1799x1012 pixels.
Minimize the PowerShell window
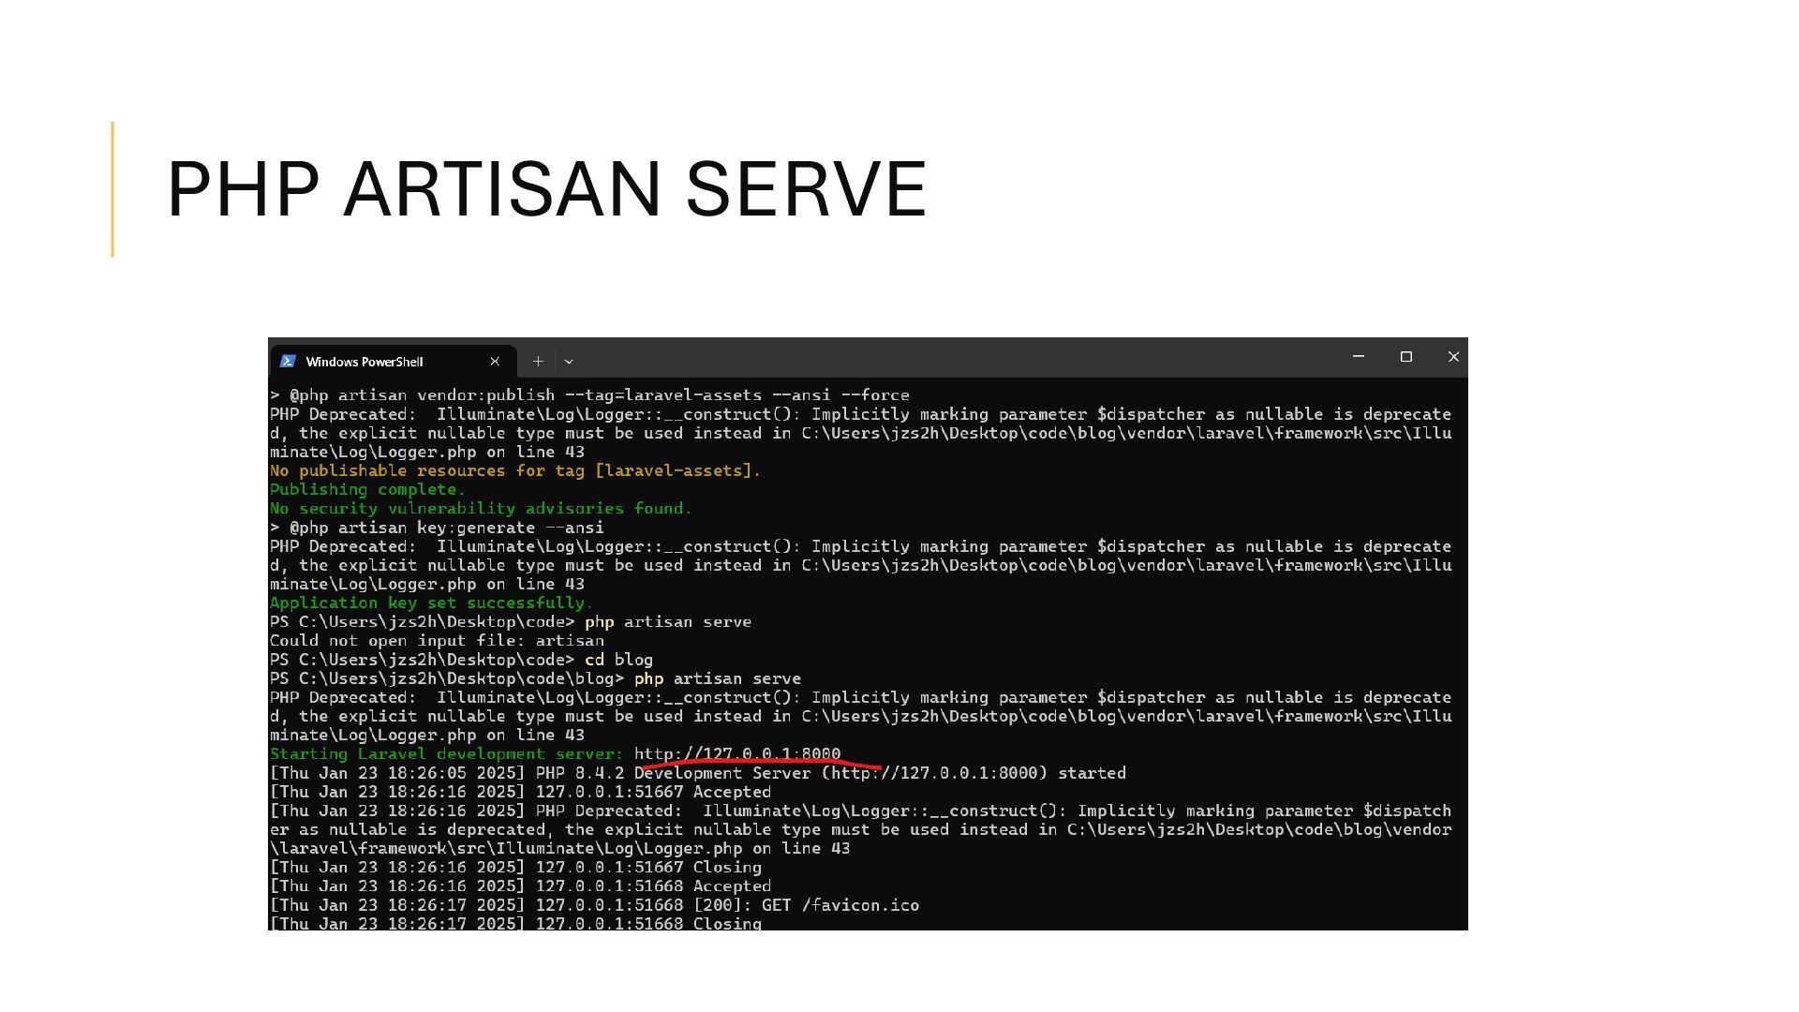point(1359,357)
